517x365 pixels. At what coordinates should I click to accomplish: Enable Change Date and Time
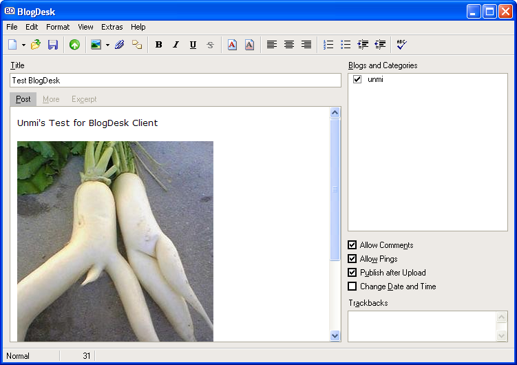[x=352, y=286]
